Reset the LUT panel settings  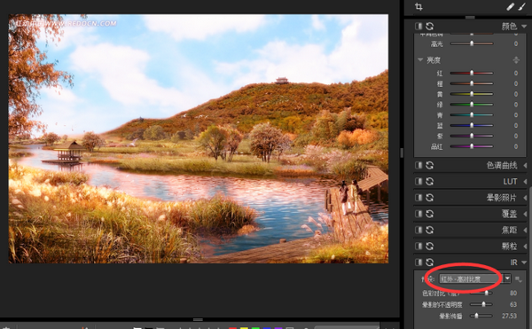point(429,182)
